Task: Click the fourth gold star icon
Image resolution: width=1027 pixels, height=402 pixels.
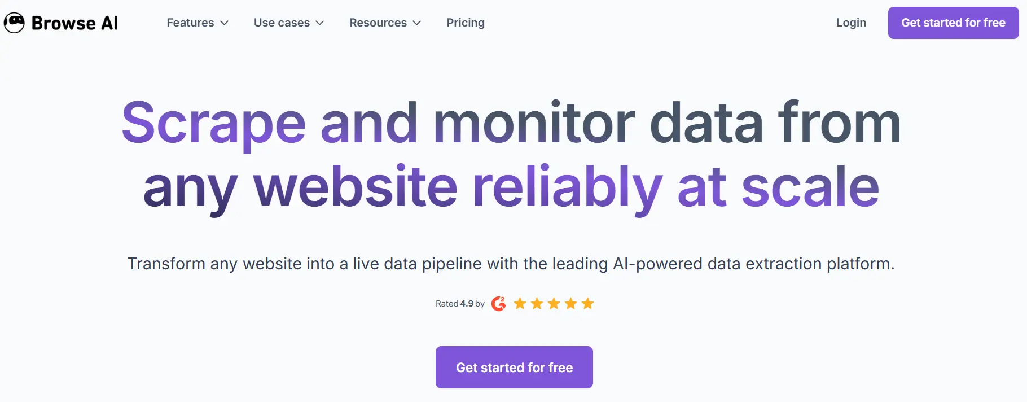Action: click(x=570, y=303)
